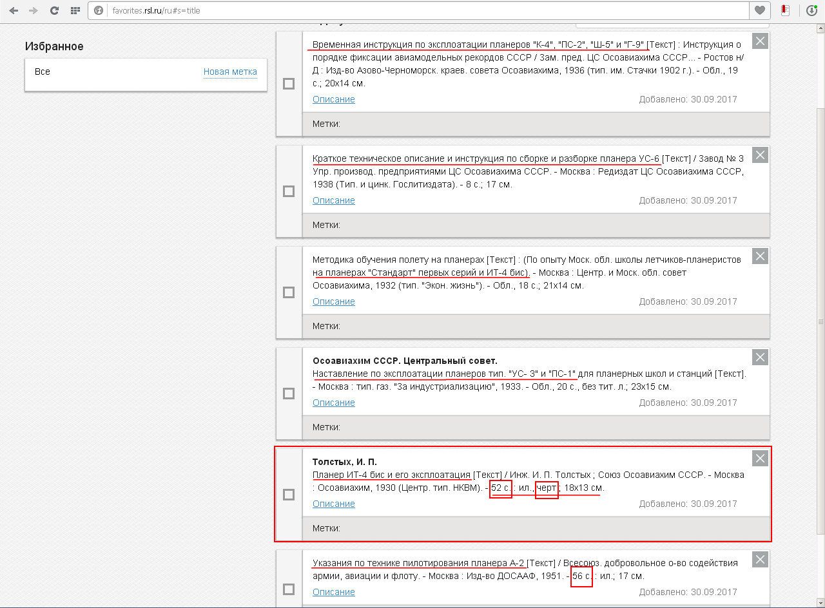Create a tag via "Новая метка" link

coord(230,71)
